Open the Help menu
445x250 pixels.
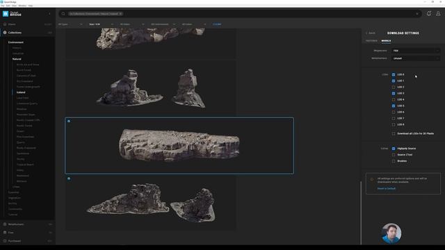31,6
